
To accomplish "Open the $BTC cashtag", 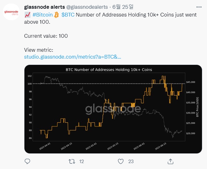I will coord(68,15).
